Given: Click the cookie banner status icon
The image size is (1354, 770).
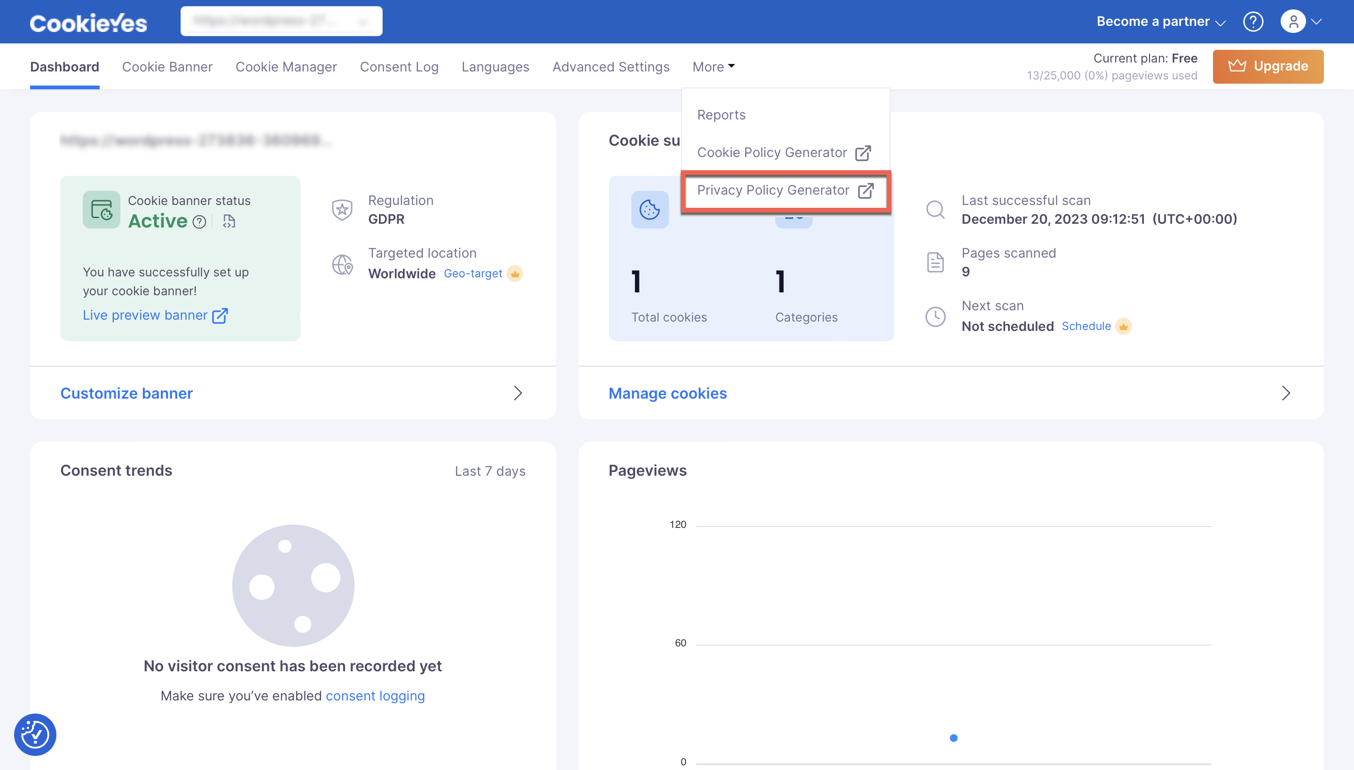Looking at the screenshot, I should click(x=101, y=210).
